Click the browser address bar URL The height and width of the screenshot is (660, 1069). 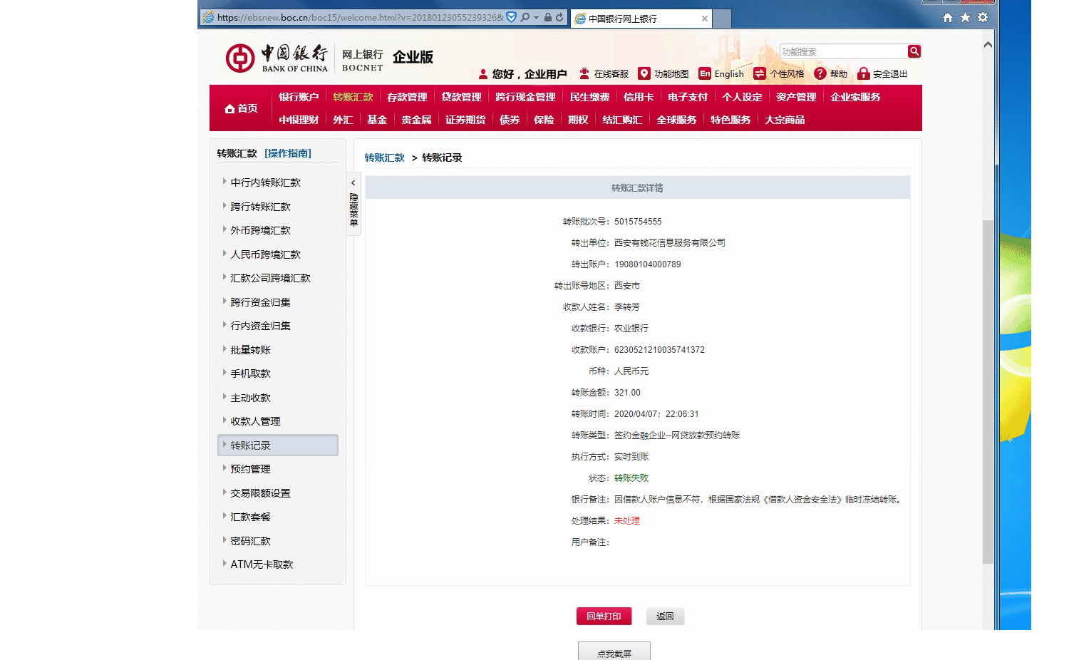click(x=360, y=17)
